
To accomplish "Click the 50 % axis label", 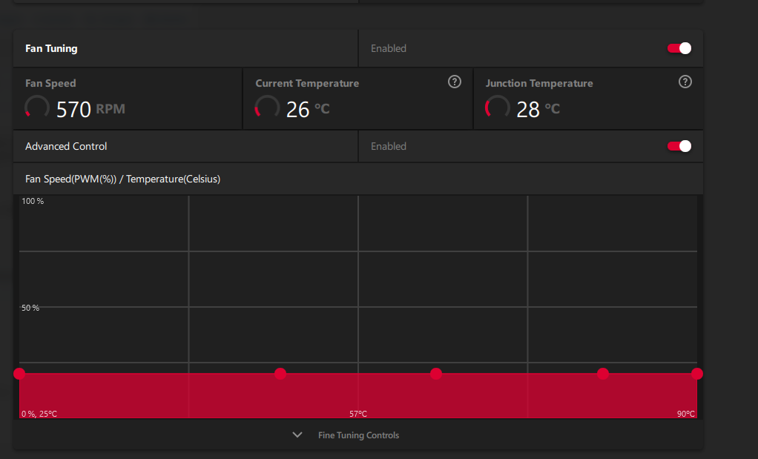I will (30, 308).
